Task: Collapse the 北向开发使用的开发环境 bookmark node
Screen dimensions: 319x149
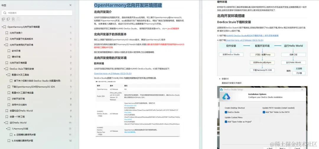Action: pos(4,45)
